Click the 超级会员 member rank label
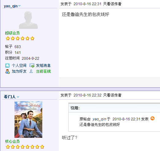This screenshot has width=160, height=151. (12, 33)
